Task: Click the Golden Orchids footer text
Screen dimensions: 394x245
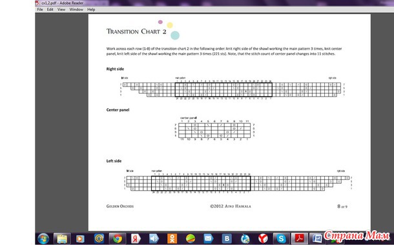Action: click(x=120, y=206)
